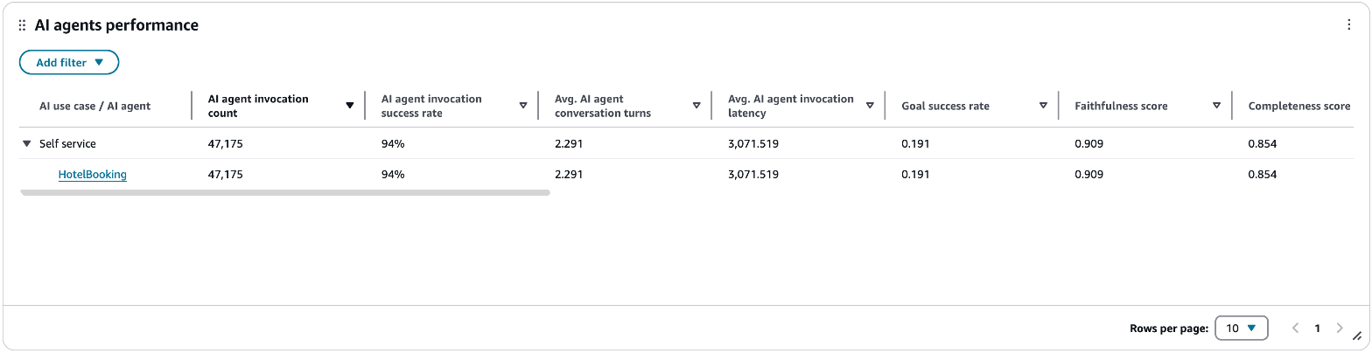The width and height of the screenshot is (1372, 353).
Task: Sort by Faithfulness score column
Action: coord(1216,106)
